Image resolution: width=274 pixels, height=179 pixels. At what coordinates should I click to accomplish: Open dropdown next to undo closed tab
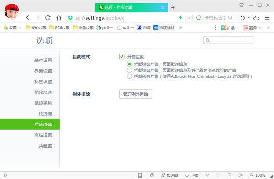pos(249,18)
